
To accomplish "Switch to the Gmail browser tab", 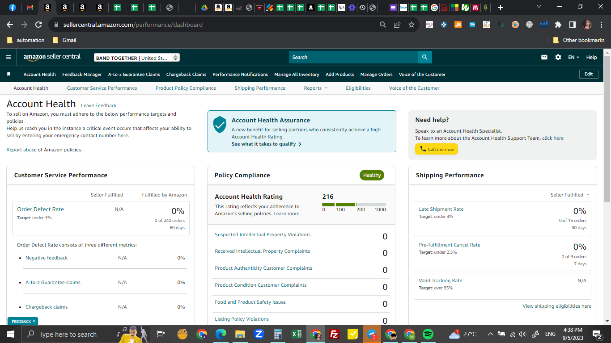I will [30, 8].
